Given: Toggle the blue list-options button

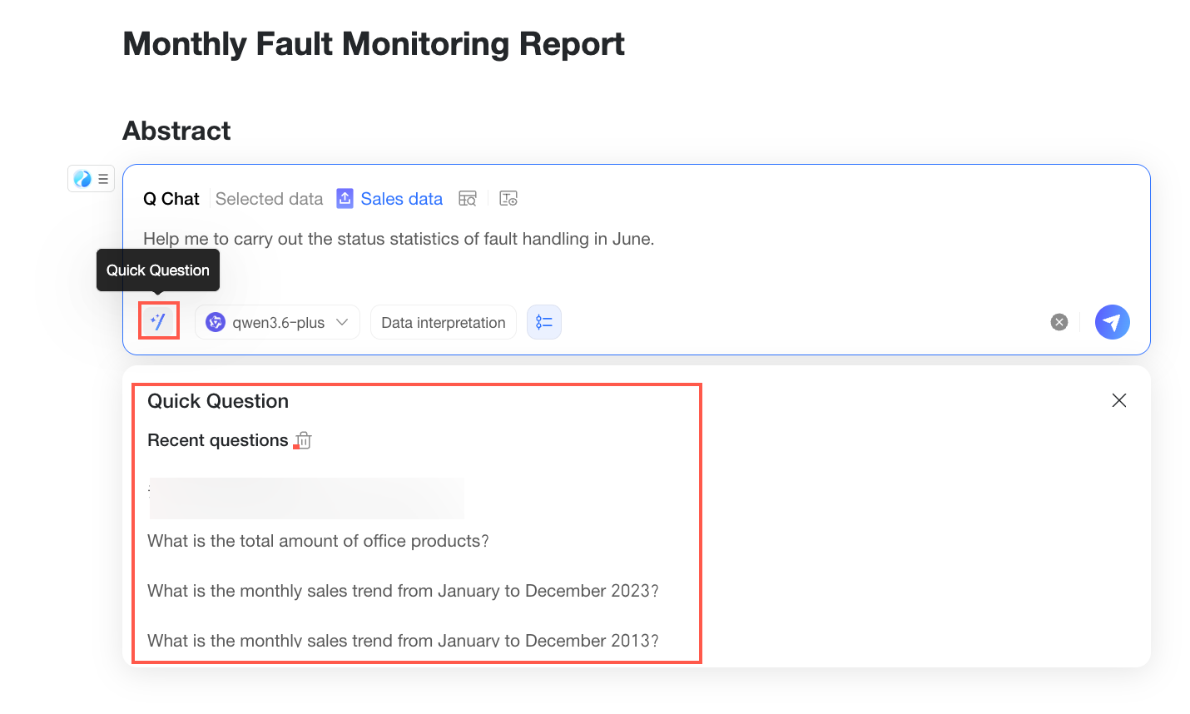Looking at the screenshot, I should click(544, 322).
